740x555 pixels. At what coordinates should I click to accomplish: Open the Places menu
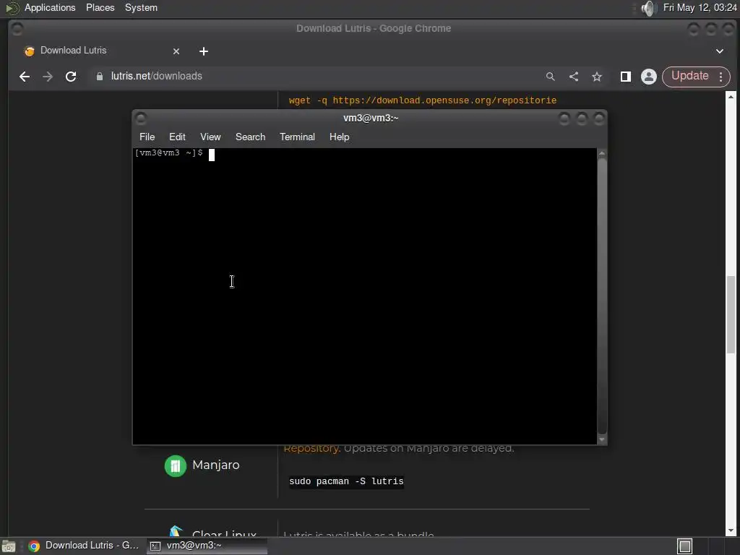[x=100, y=8]
